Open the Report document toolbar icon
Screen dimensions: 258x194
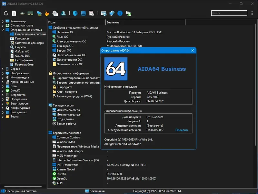coord(14,13)
